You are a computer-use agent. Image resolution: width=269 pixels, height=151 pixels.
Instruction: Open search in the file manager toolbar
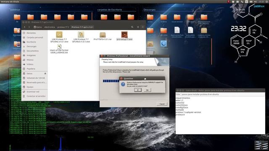point(132,27)
